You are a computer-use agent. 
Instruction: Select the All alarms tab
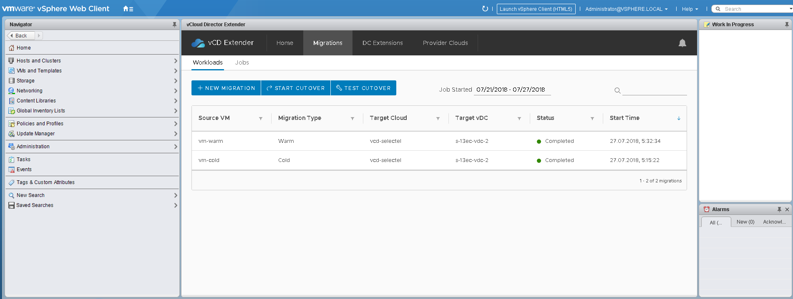716,222
